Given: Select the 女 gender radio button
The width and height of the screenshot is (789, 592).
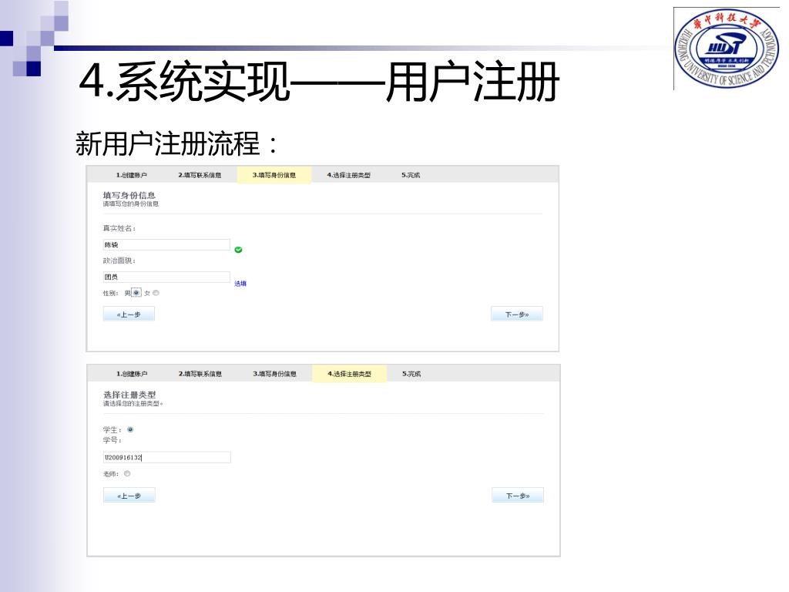Looking at the screenshot, I should pos(156,293).
